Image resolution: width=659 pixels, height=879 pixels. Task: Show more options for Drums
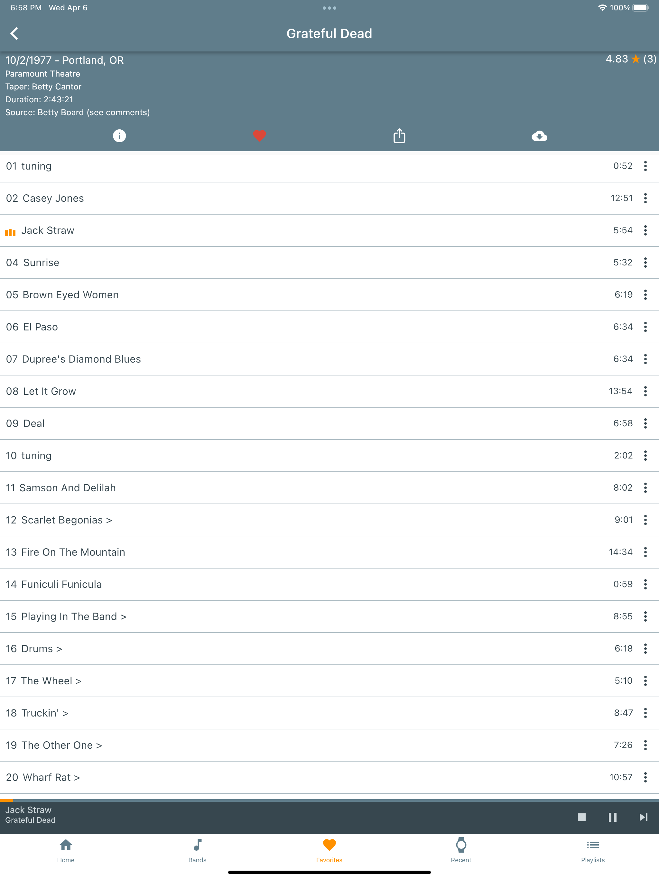pyautogui.click(x=645, y=649)
